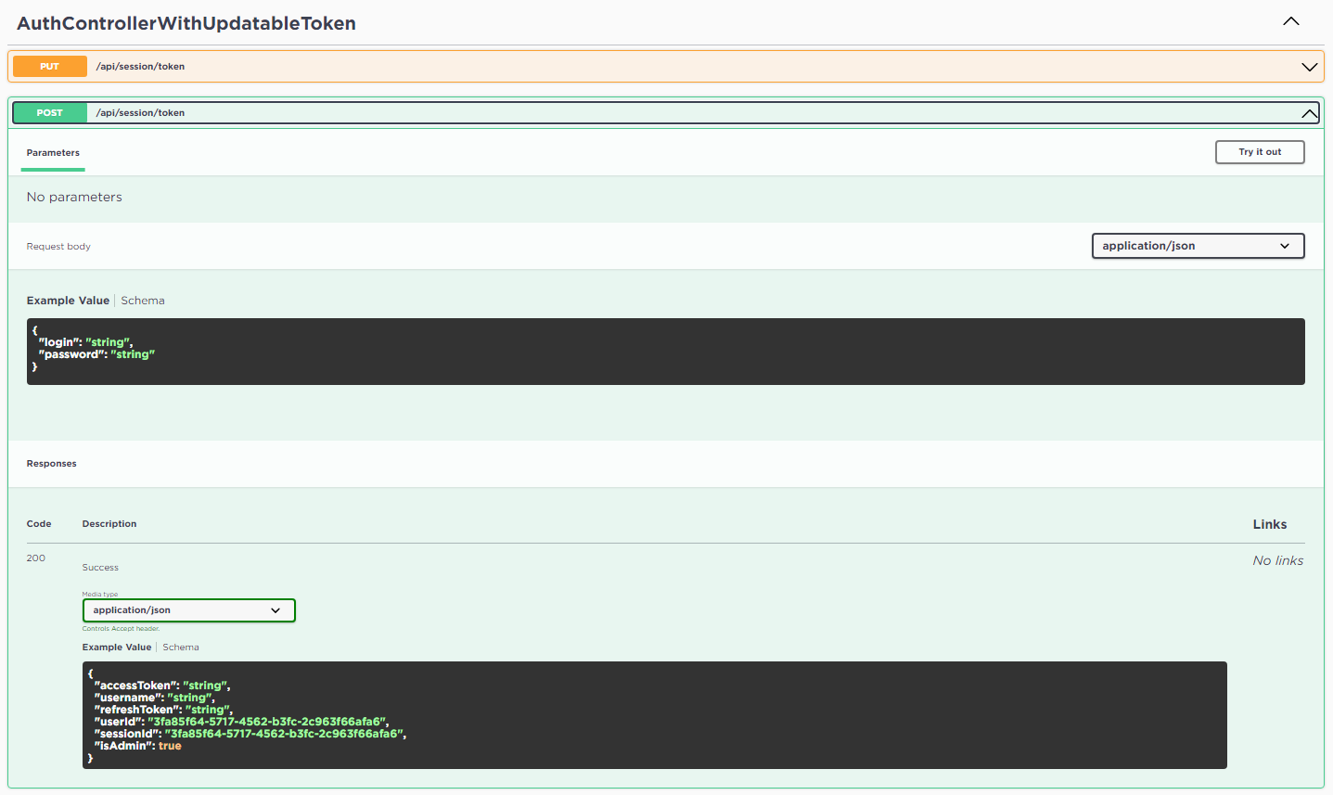Image resolution: width=1333 pixels, height=795 pixels.
Task: Select the Parameters tab
Action: coord(53,153)
